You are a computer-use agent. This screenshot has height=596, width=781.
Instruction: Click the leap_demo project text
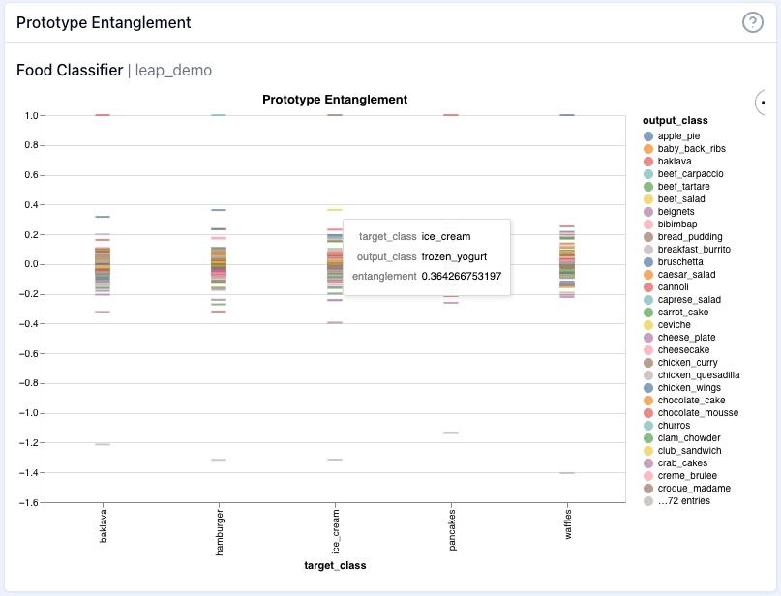pos(173,71)
